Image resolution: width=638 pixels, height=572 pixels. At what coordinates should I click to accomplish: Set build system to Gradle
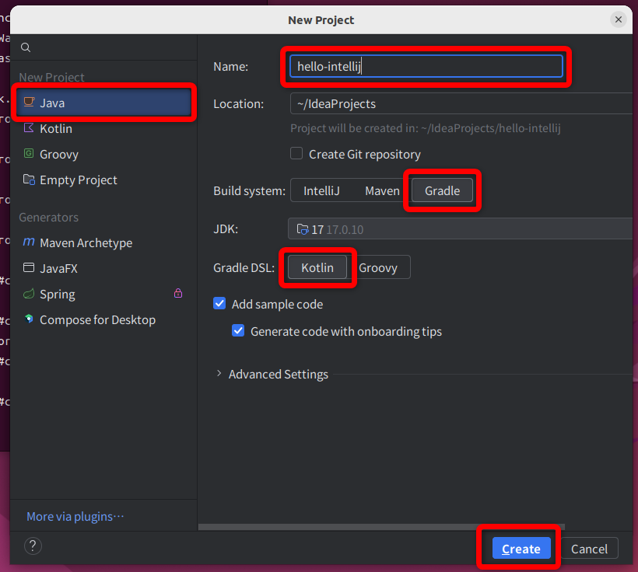[x=442, y=190]
